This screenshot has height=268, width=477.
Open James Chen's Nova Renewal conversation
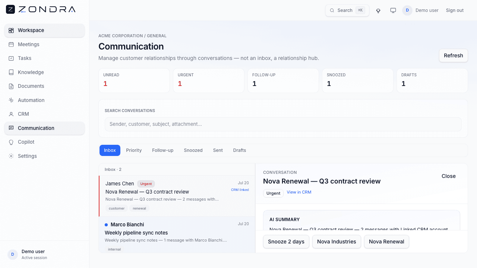point(177,196)
